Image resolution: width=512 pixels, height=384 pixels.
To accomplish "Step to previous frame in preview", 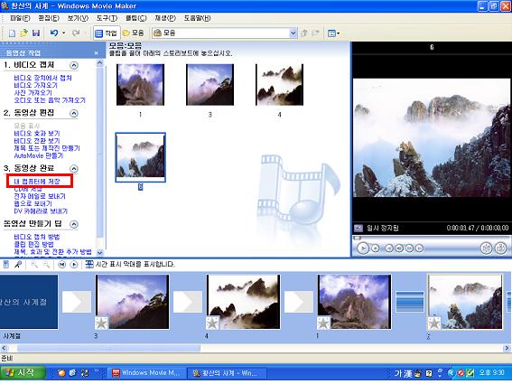I will point(399,248).
